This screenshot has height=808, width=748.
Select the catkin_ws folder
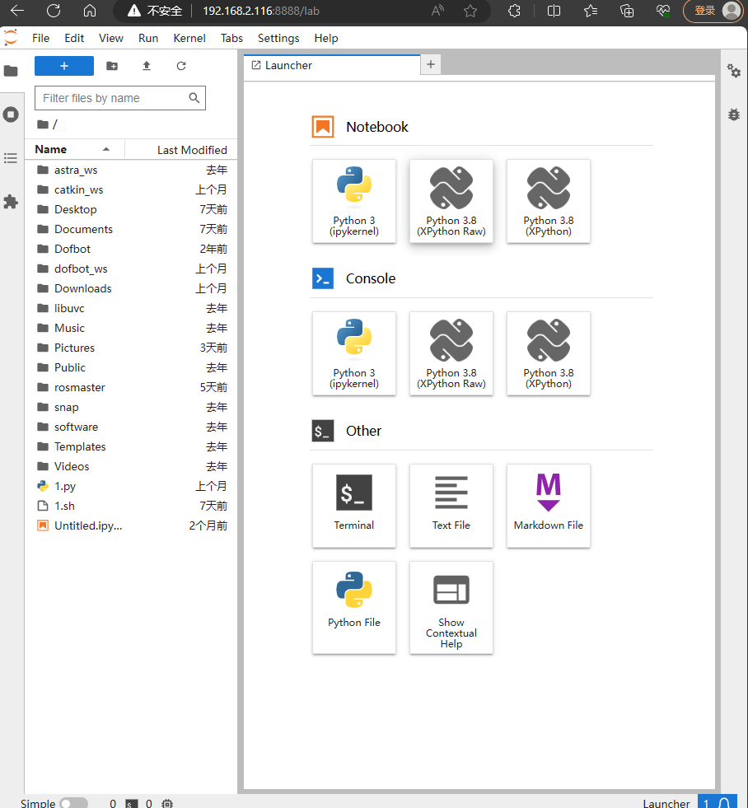(x=132, y=189)
